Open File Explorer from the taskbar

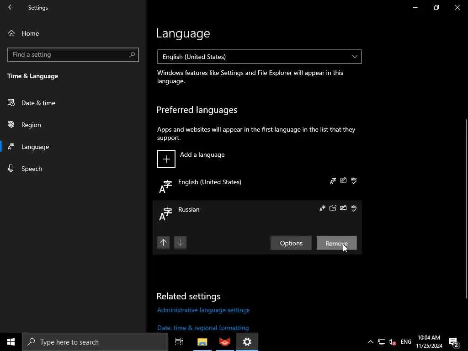pyautogui.click(x=202, y=342)
